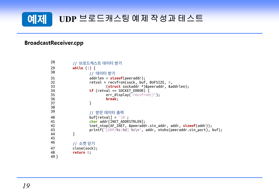279x193 pixels.
Task: Click the 'retval = recvfrom(sock, buf, BUFSIZE, 0,' line
Action: pyautogui.click(x=131, y=82)
